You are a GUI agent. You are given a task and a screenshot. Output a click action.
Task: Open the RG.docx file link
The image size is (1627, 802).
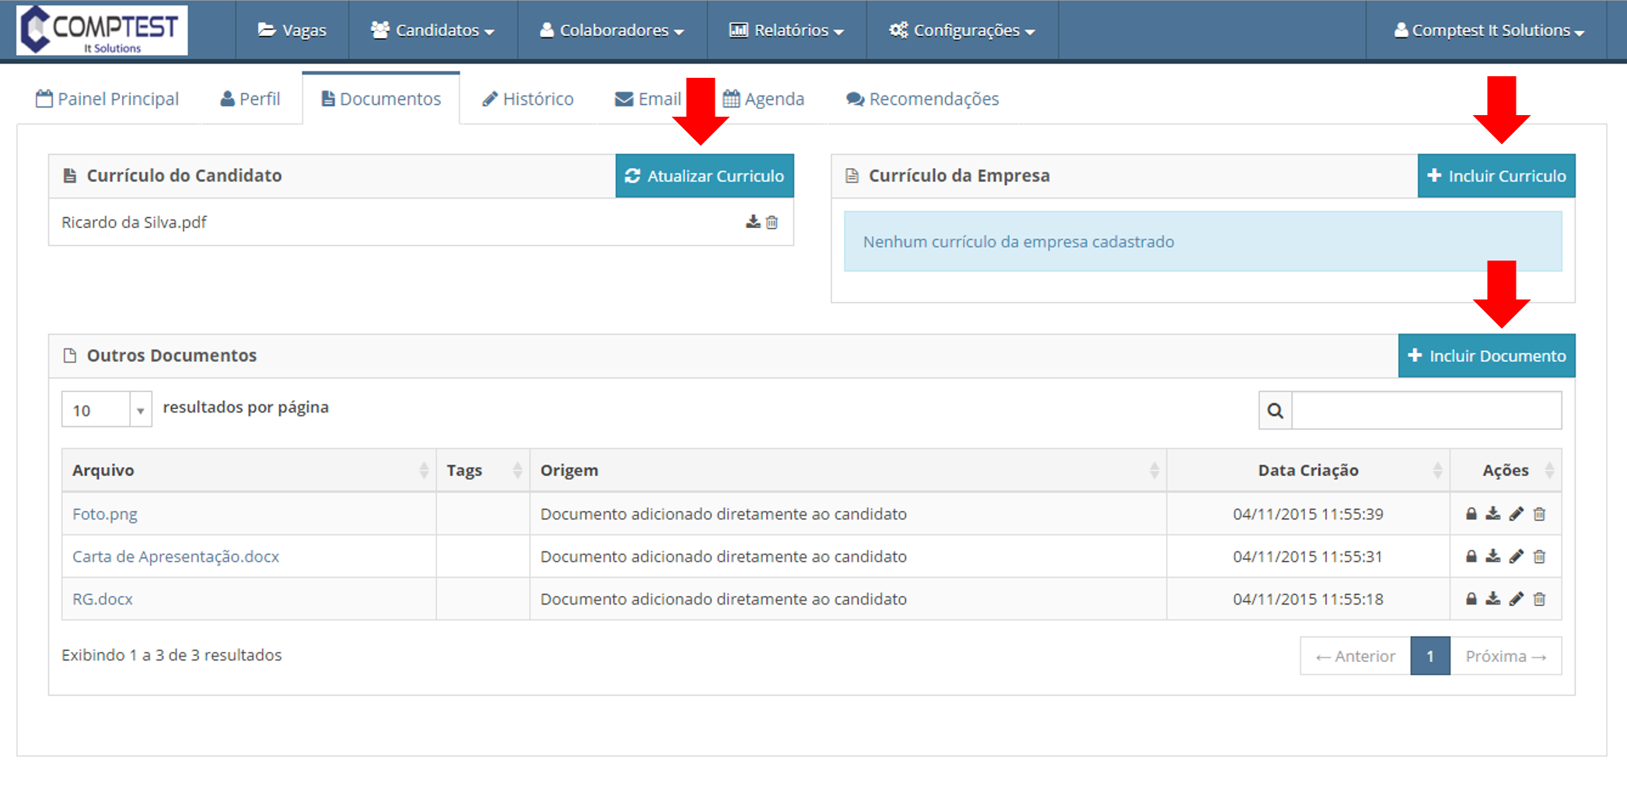click(x=103, y=599)
